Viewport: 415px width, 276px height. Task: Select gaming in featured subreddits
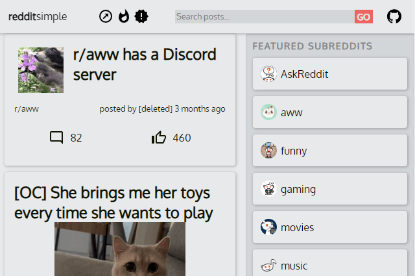[330, 189]
